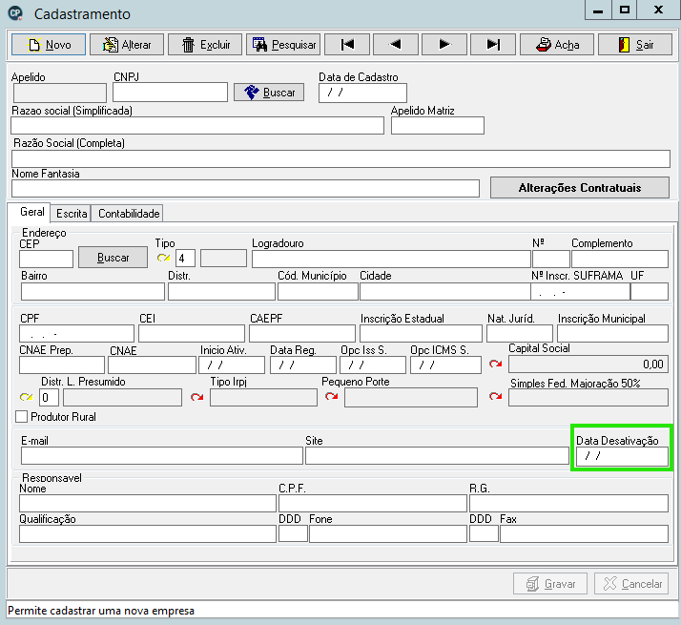Click the Complemento field

(620, 259)
